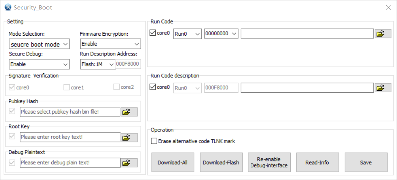Toggle the Pubkey Hash checkbox

click(x=12, y=111)
